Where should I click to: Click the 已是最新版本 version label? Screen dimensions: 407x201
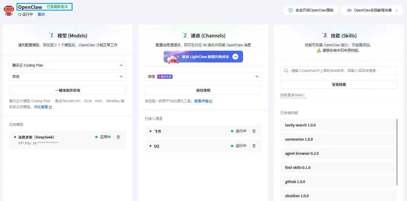pyautogui.click(x=57, y=7)
